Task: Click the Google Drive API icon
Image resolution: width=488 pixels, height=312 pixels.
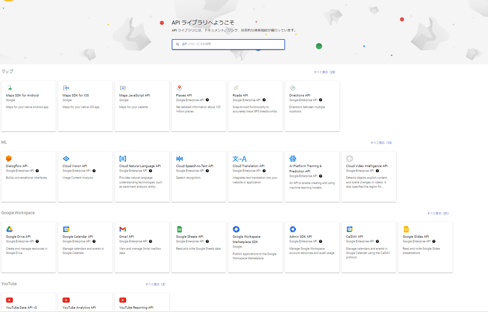Action: pos(9,229)
